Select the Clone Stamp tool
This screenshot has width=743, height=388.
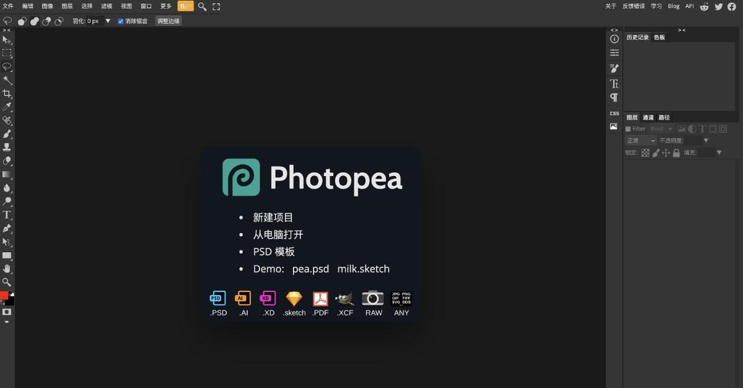pos(7,148)
